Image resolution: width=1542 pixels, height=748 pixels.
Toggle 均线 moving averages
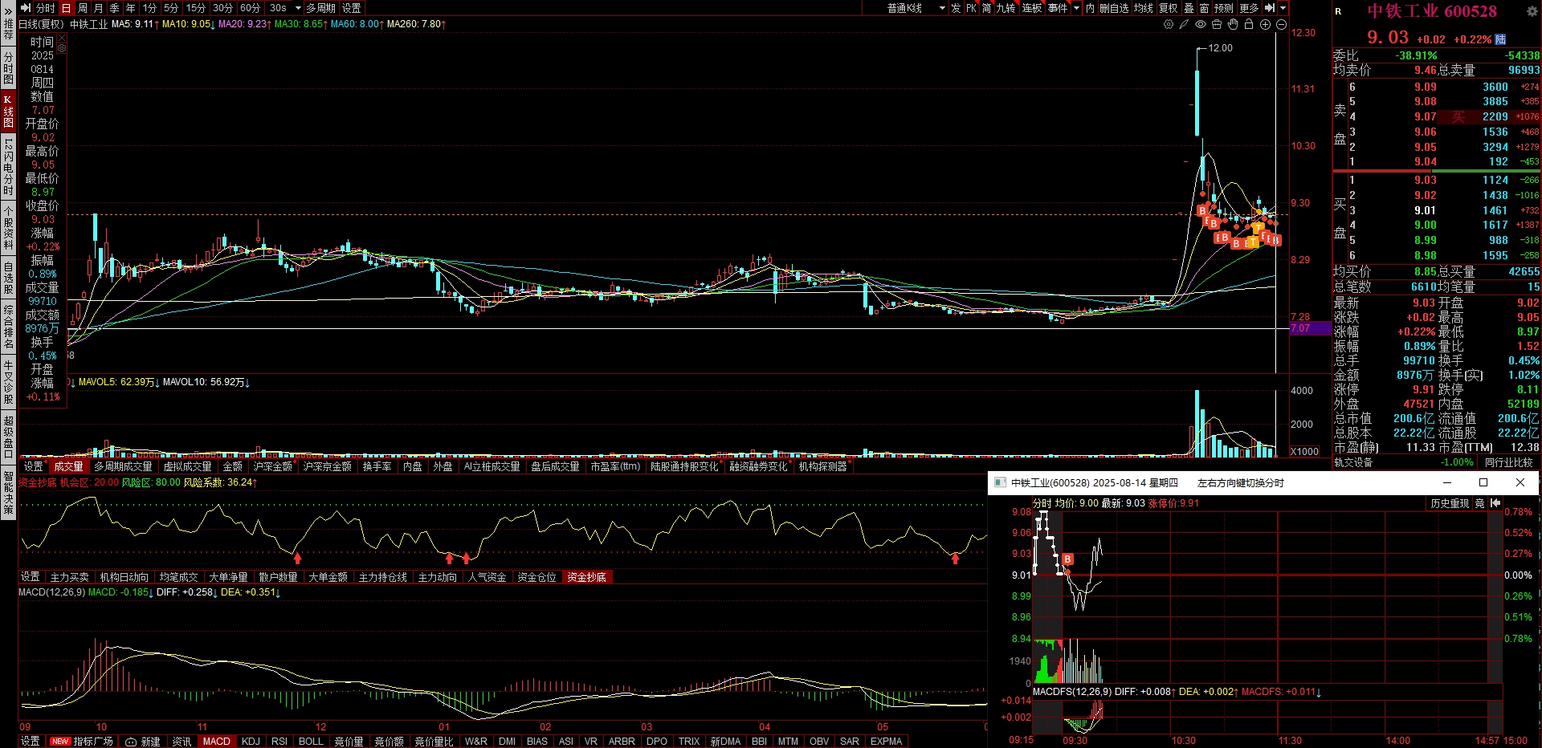coord(1144,8)
